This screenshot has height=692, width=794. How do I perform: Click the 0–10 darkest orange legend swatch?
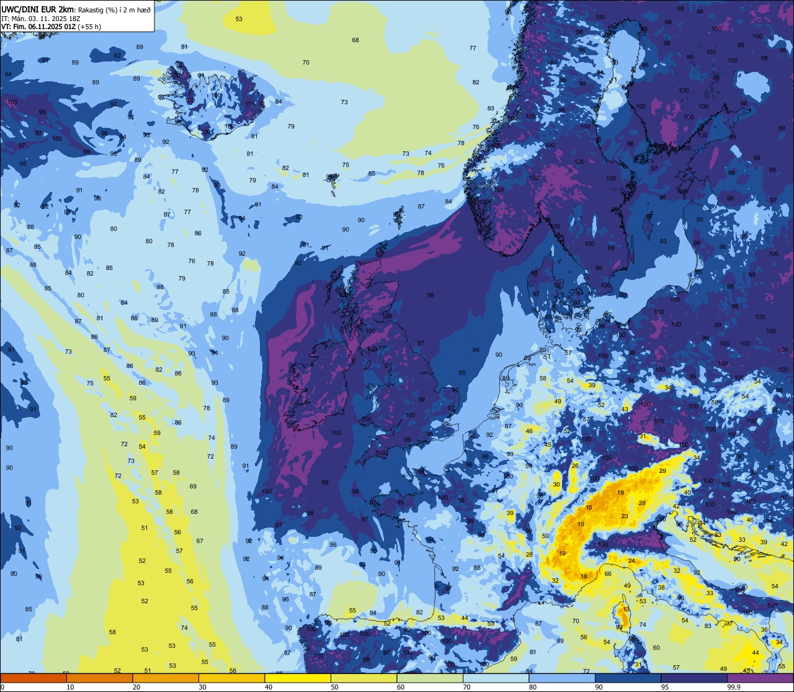point(33,678)
